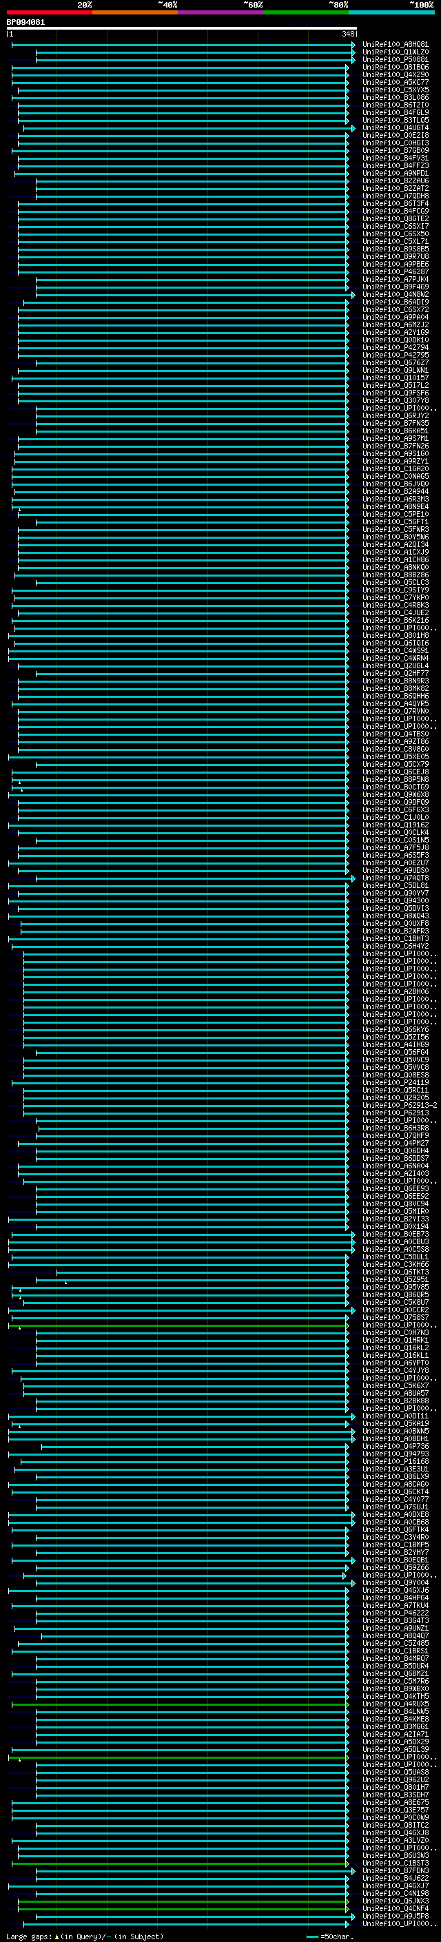Click the green alignment bar for UniRef100_A4RUX5
This screenshot has width=441, height=1942.
179,1704
